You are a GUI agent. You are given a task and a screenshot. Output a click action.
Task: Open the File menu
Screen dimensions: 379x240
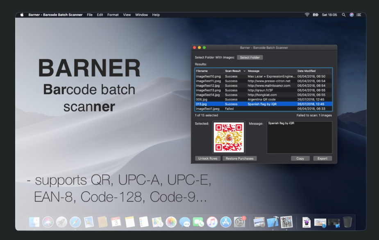(x=90, y=15)
